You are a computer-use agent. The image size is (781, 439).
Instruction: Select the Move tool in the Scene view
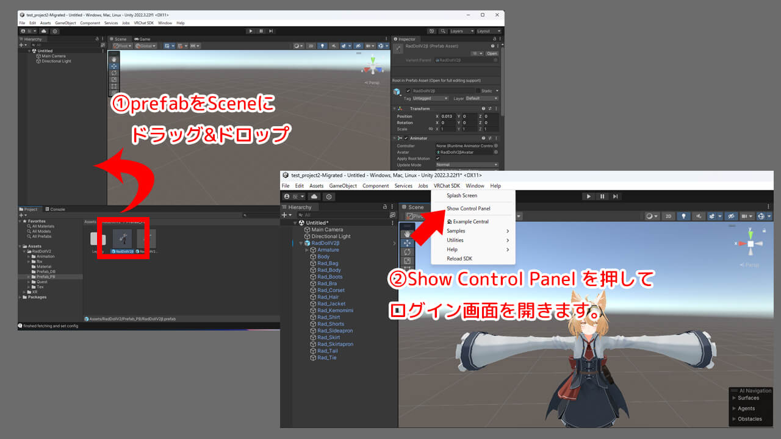(407, 243)
